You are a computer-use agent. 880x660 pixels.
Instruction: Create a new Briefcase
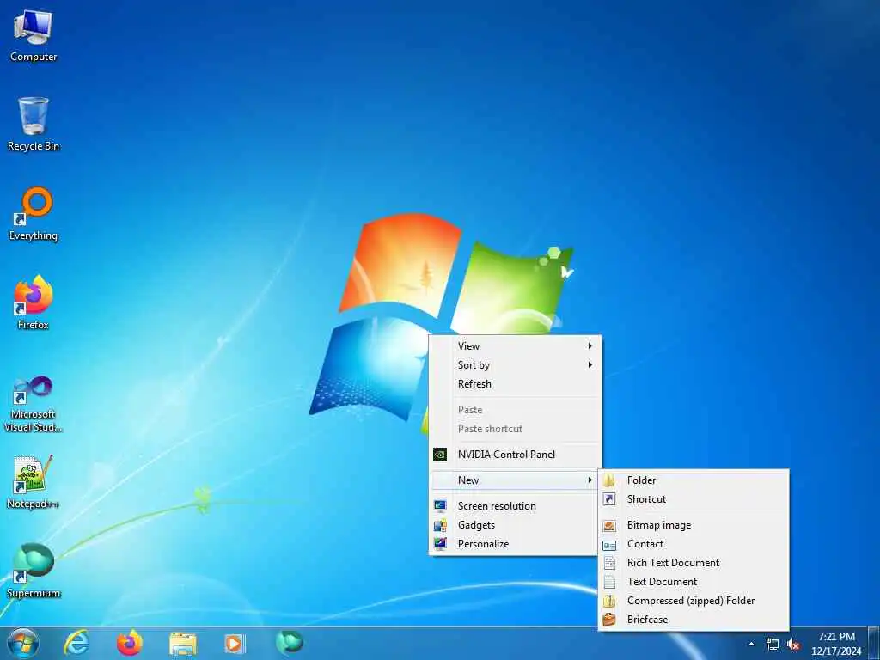tap(694, 620)
